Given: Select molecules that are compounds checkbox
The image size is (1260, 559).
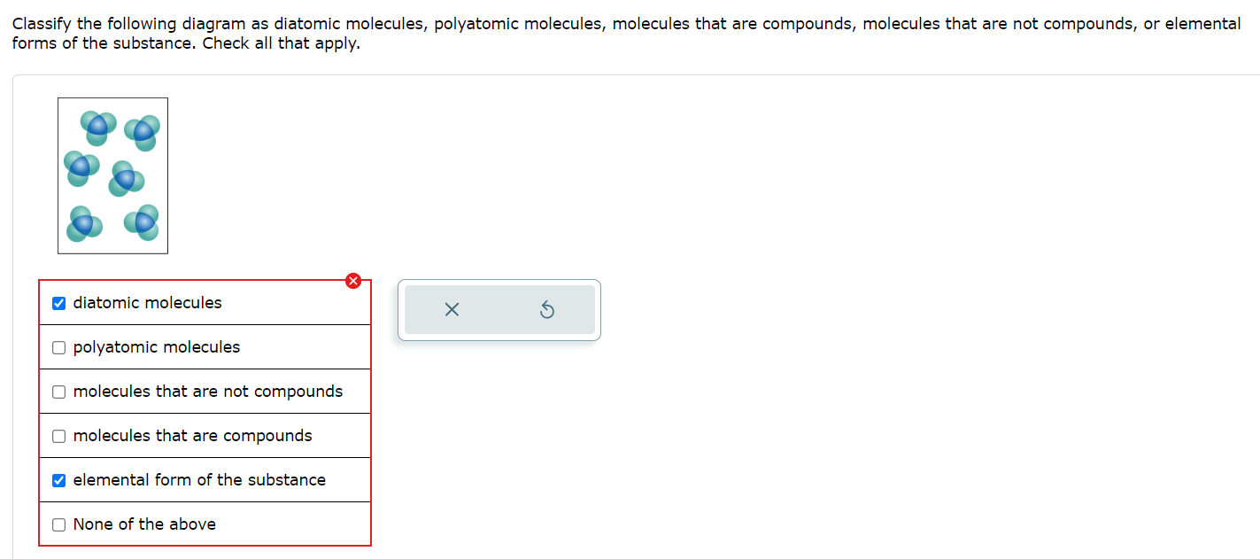Looking at the screenshot, I should (58, 436).
